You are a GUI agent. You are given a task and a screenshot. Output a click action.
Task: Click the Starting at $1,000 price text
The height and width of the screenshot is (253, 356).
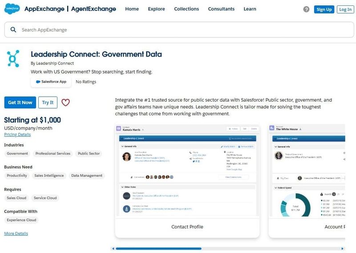point(32,120)
